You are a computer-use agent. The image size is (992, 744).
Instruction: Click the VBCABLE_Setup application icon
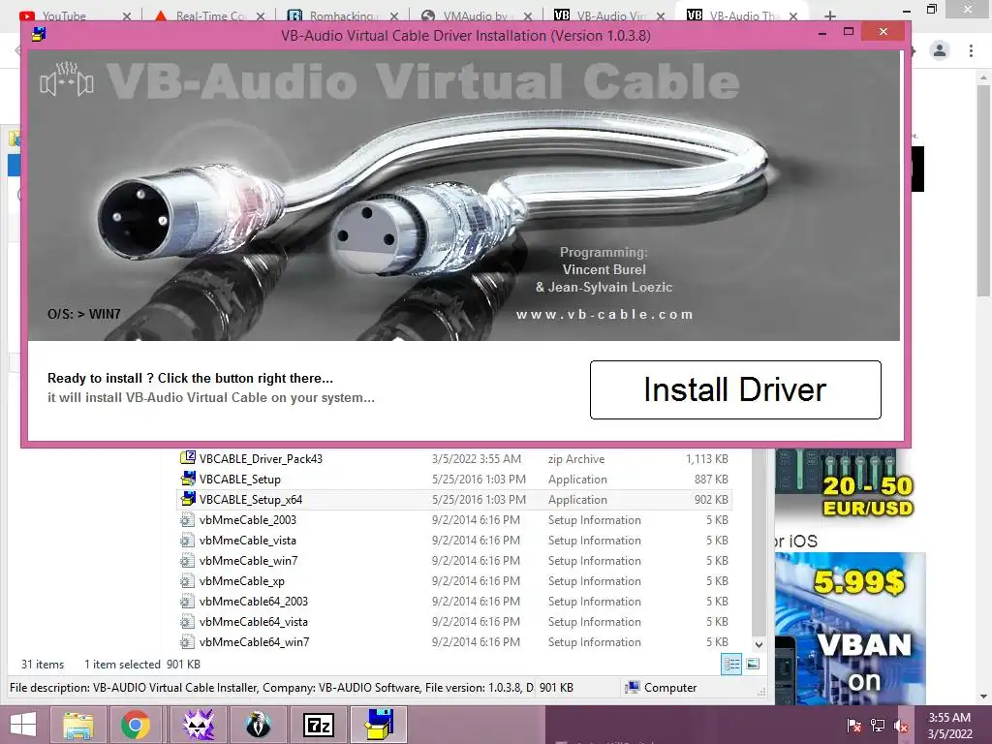[x=187, y=479]
